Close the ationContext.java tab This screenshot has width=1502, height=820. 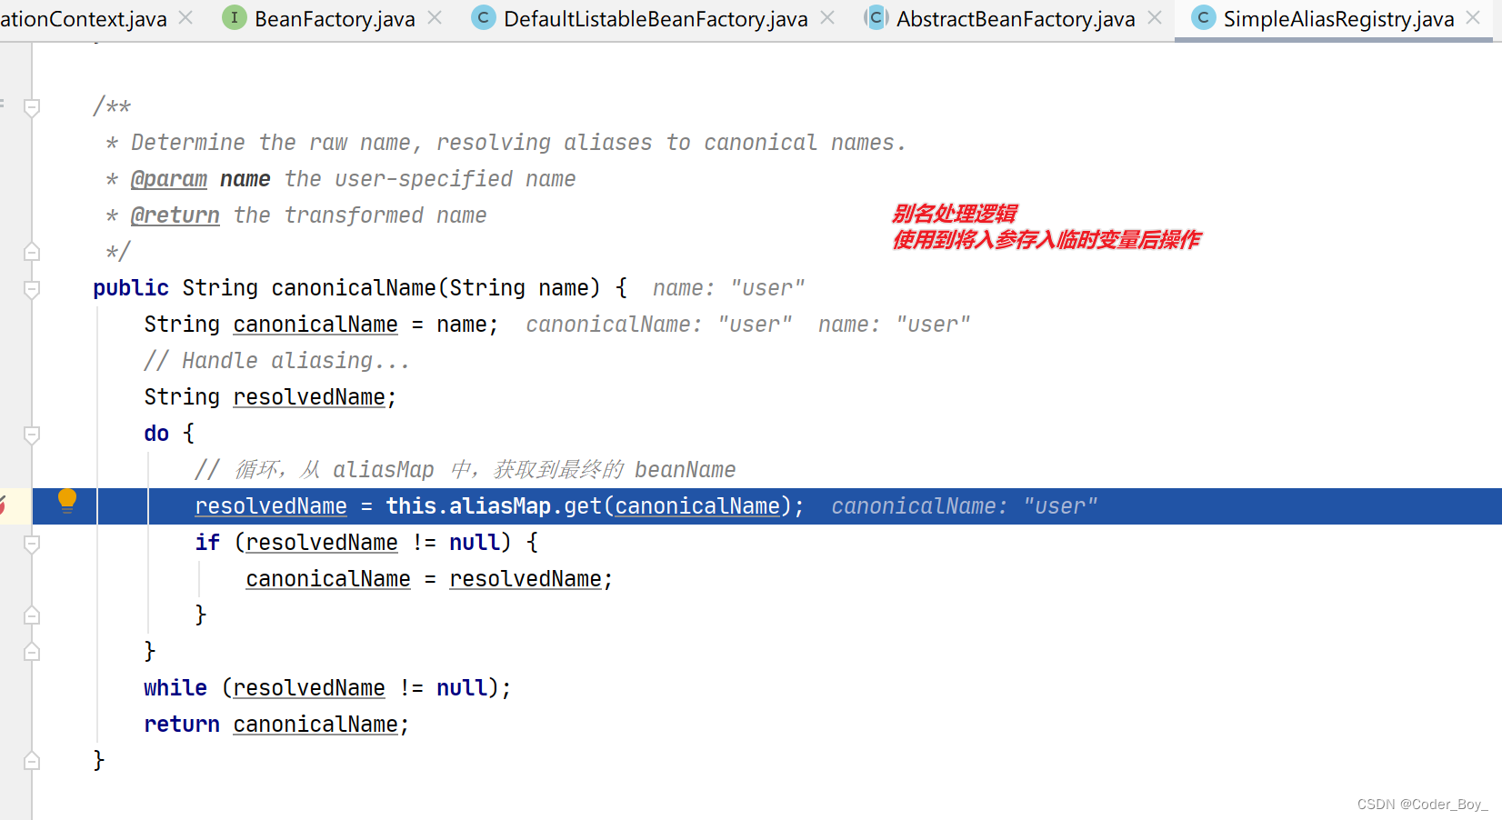pyautogui.click(x=185, y=17)
